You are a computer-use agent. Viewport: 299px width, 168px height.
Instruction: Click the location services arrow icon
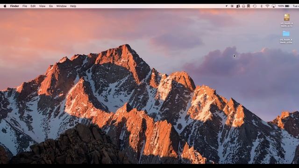[226, 6]
